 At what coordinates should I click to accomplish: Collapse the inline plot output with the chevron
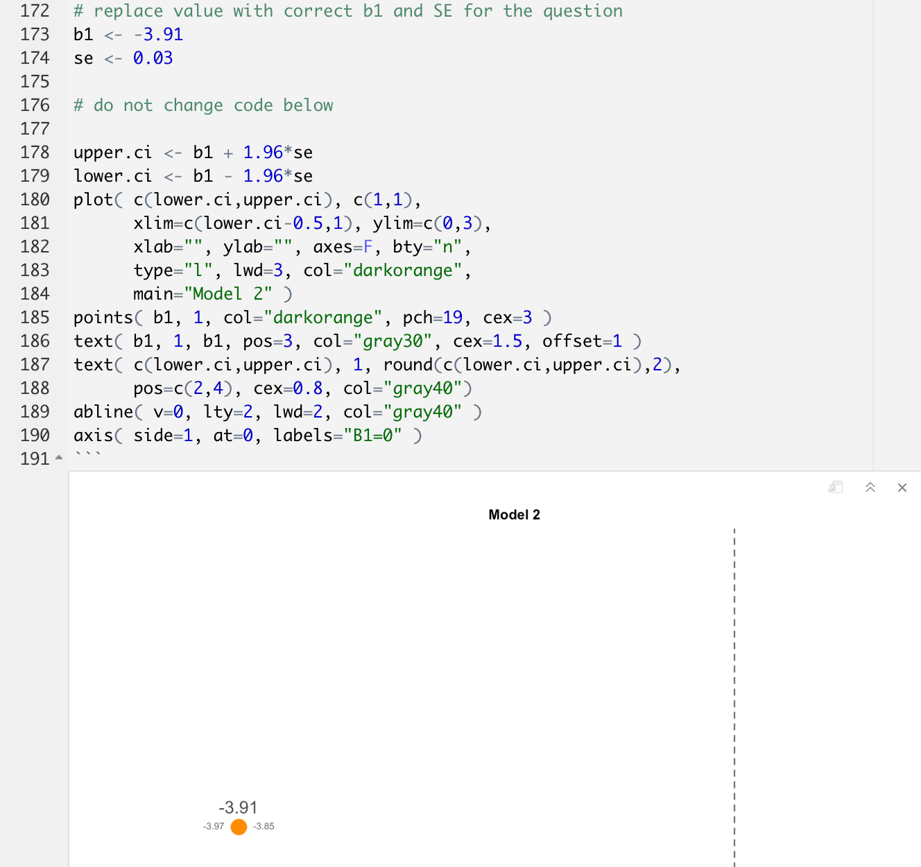coord(870,488)
